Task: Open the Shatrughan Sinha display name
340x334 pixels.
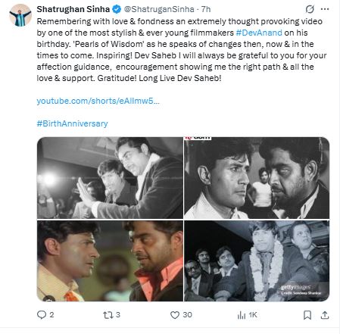Action: pyautogui.click(x=73, y=9)
